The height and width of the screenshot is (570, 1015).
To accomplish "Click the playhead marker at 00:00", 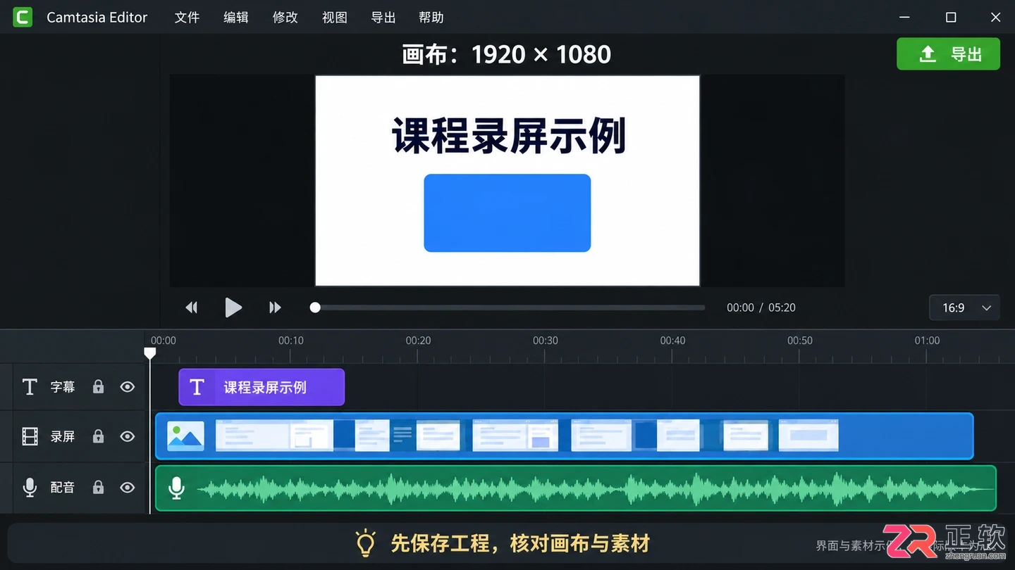I will [150, 353].
